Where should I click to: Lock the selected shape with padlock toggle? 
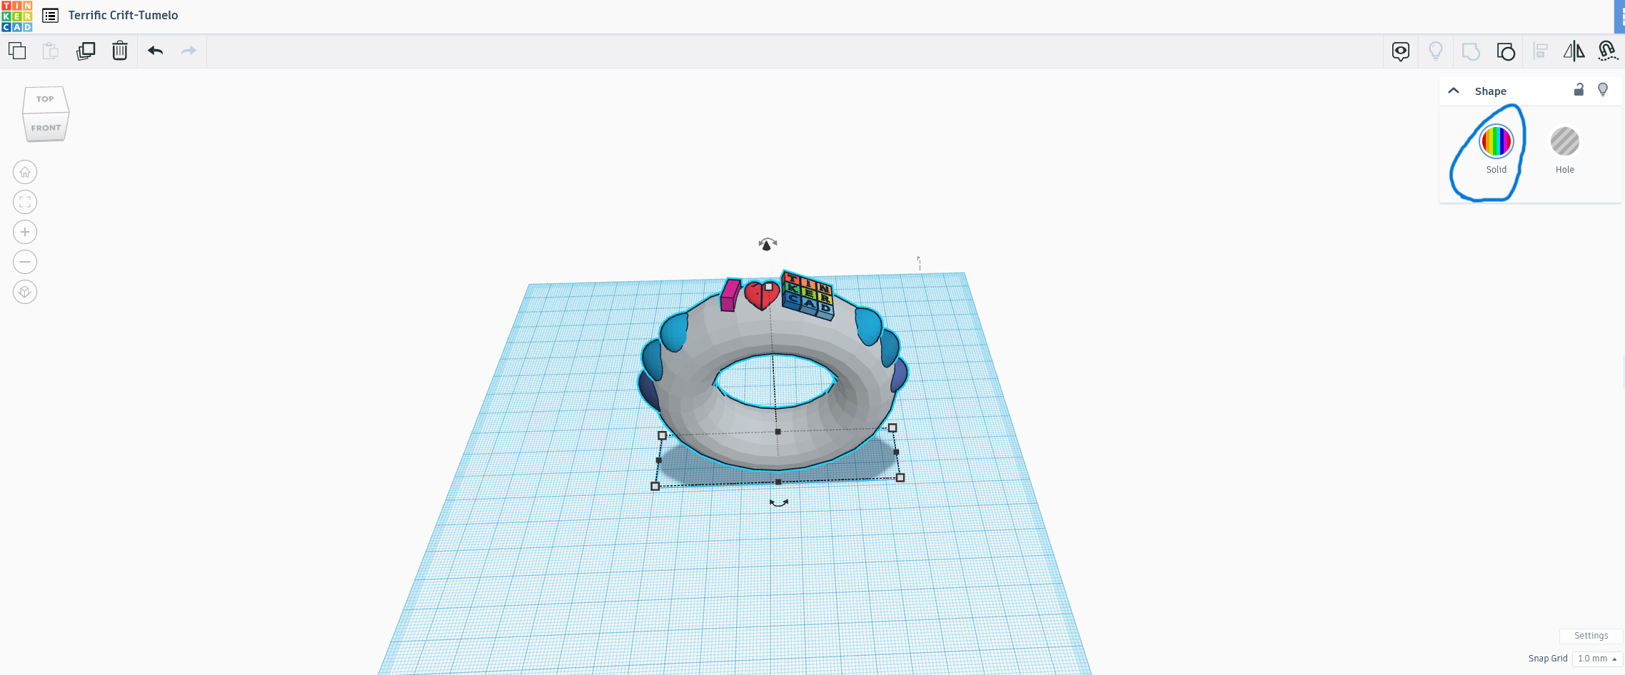1579,90
